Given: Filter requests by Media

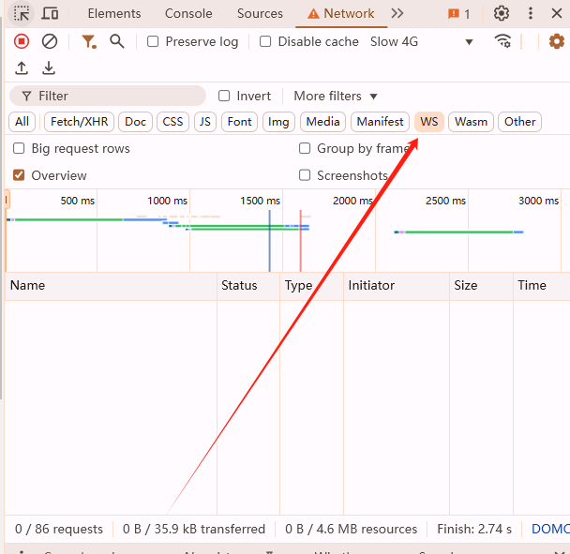Looking at the screenshot, I should click(322, 122).
